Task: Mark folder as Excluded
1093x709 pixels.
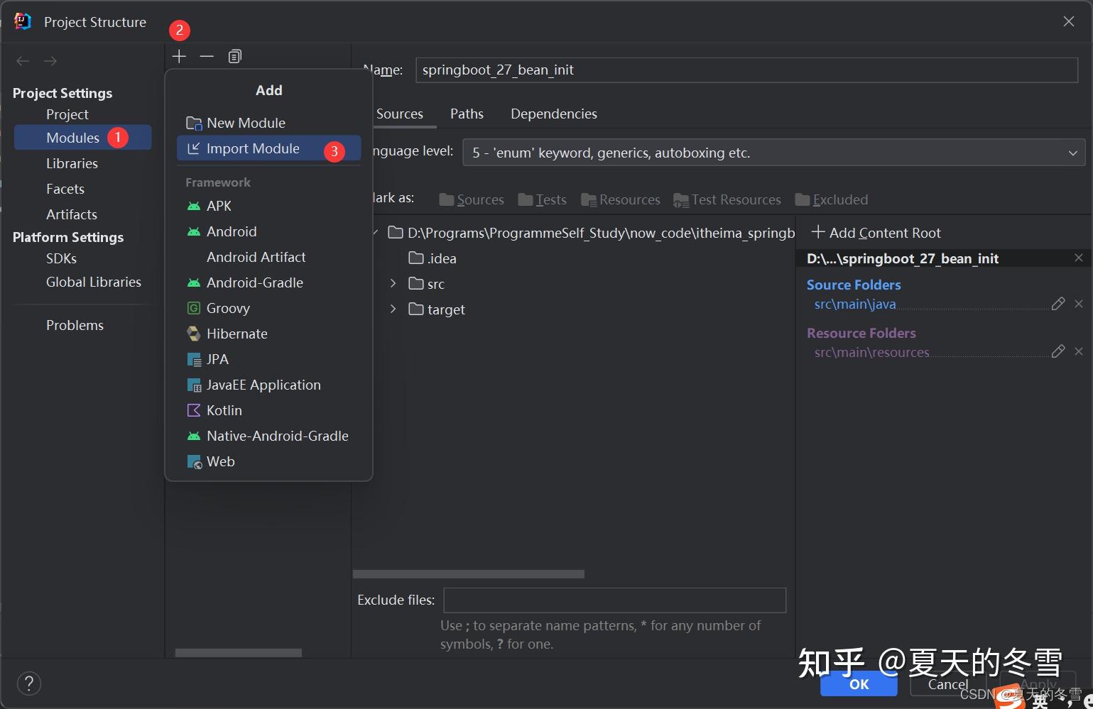Action: click(832, 199)
